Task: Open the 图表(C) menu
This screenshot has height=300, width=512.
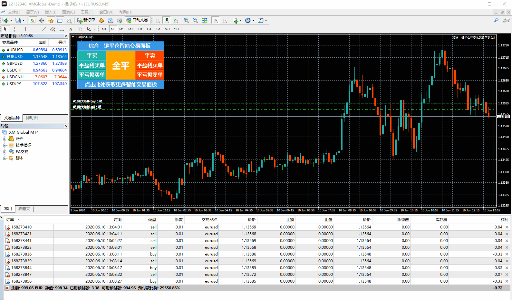Action: [68, 12]
